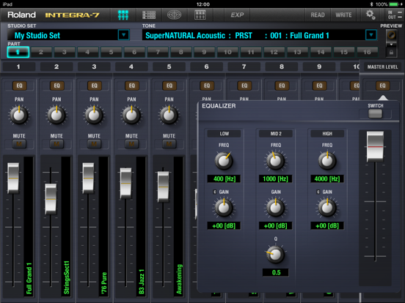This screenshot has width=405, height=303.
Task: Toggle the Equalizer SWITCH
Action: coord(375,113)
